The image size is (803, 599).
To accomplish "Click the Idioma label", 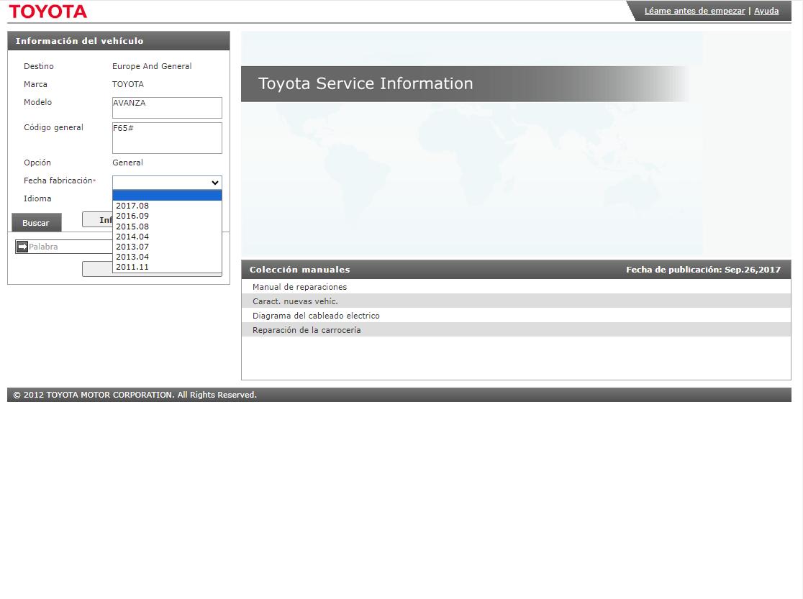I will click(37, 198).
